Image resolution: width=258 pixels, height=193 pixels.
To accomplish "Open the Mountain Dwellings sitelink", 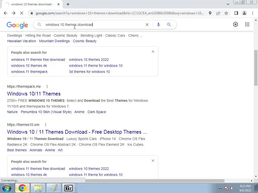I will click(x=54, y=41).
